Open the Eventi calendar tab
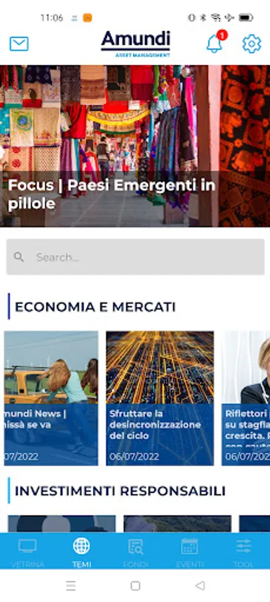The width and height of the screenshot is (270, 602). click(189, 553)
